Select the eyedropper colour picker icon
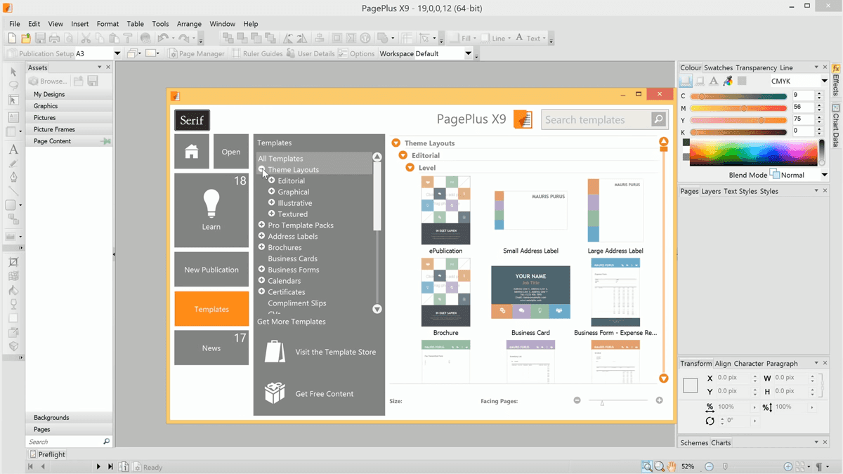 point(728,81)
